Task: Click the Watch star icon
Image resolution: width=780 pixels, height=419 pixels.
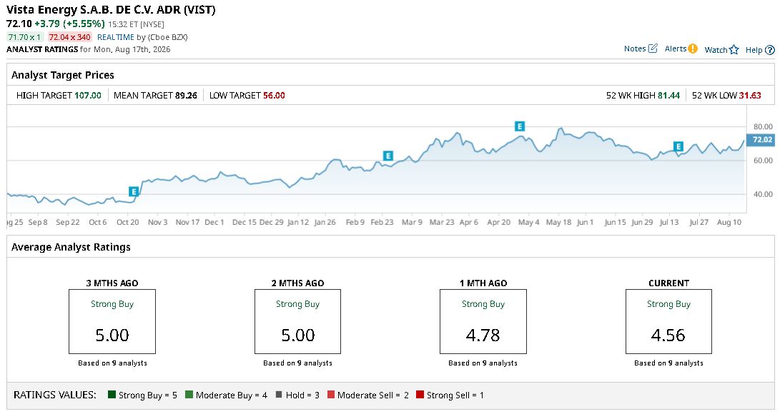Action: (734, 50)
